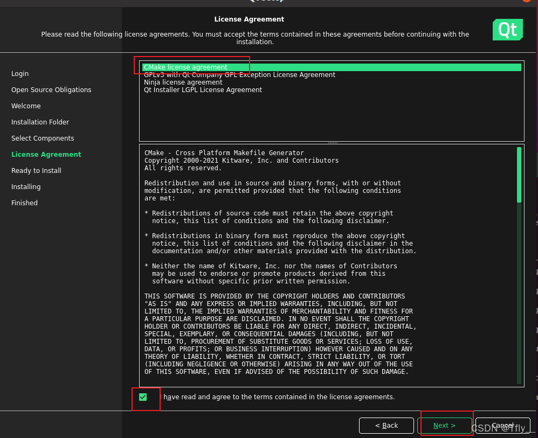Select GPLv3 with Qt Company GPL Exception
The height and width of the screenshot is (438, 538).
pos(239,75)
